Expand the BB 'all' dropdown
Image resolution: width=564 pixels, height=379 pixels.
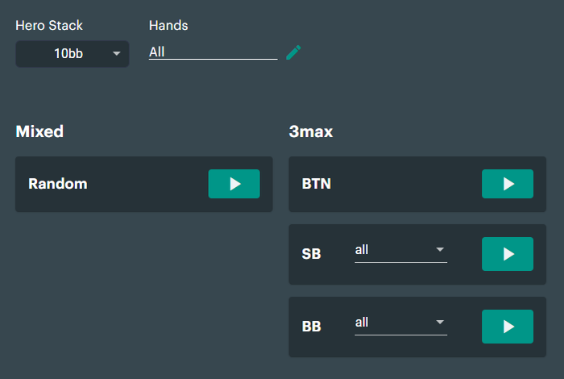click(400, 323)
